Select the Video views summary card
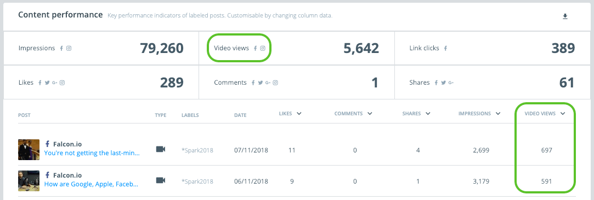The height and width of the screenshot is (200, 594). (x=297, y=48)
